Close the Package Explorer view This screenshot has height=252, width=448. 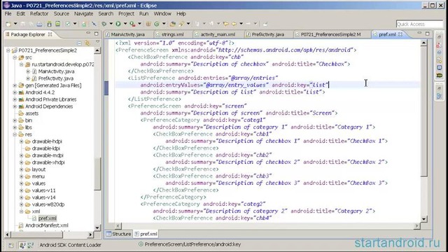click(x=50, y=34)
